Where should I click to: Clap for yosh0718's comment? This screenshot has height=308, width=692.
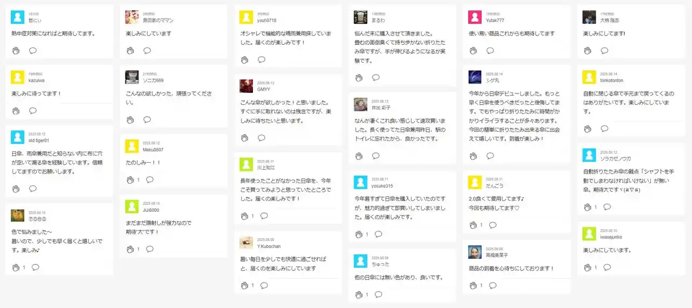[x=244, y=59]
